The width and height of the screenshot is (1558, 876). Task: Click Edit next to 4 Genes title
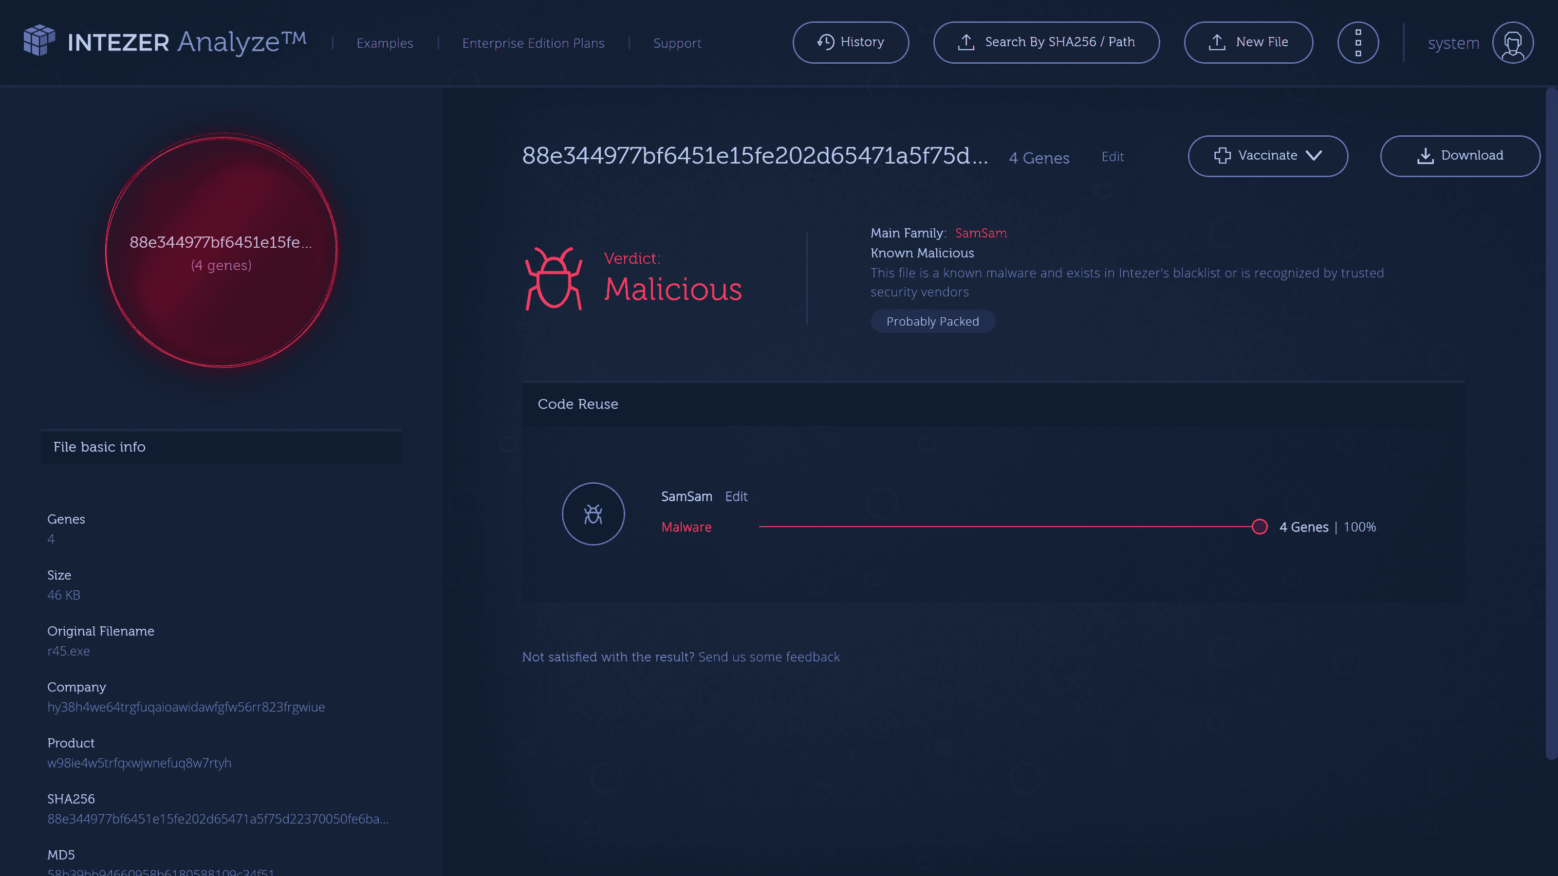click(x=1112, y=157)
